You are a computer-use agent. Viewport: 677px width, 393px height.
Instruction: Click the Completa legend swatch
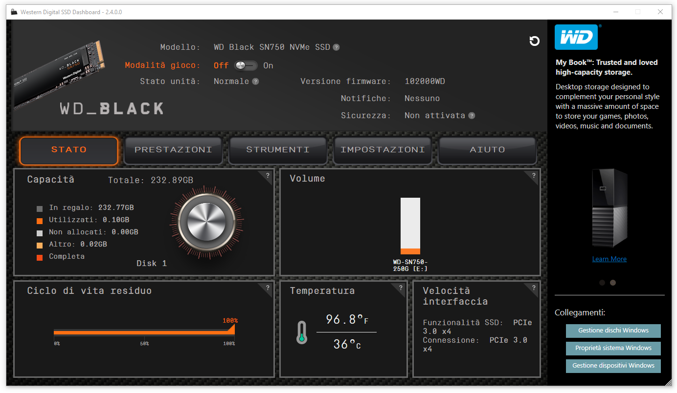click(40, 257)
